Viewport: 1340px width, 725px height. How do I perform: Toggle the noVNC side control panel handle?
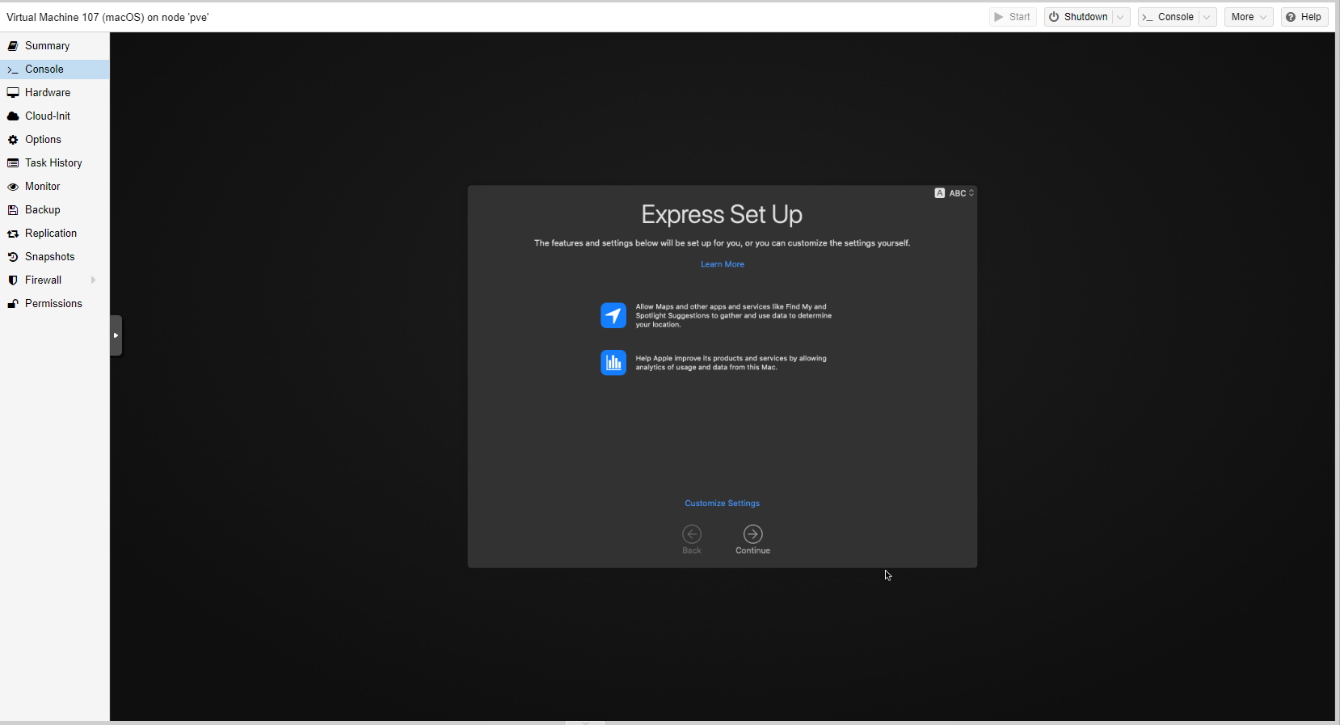click(116, 335)
